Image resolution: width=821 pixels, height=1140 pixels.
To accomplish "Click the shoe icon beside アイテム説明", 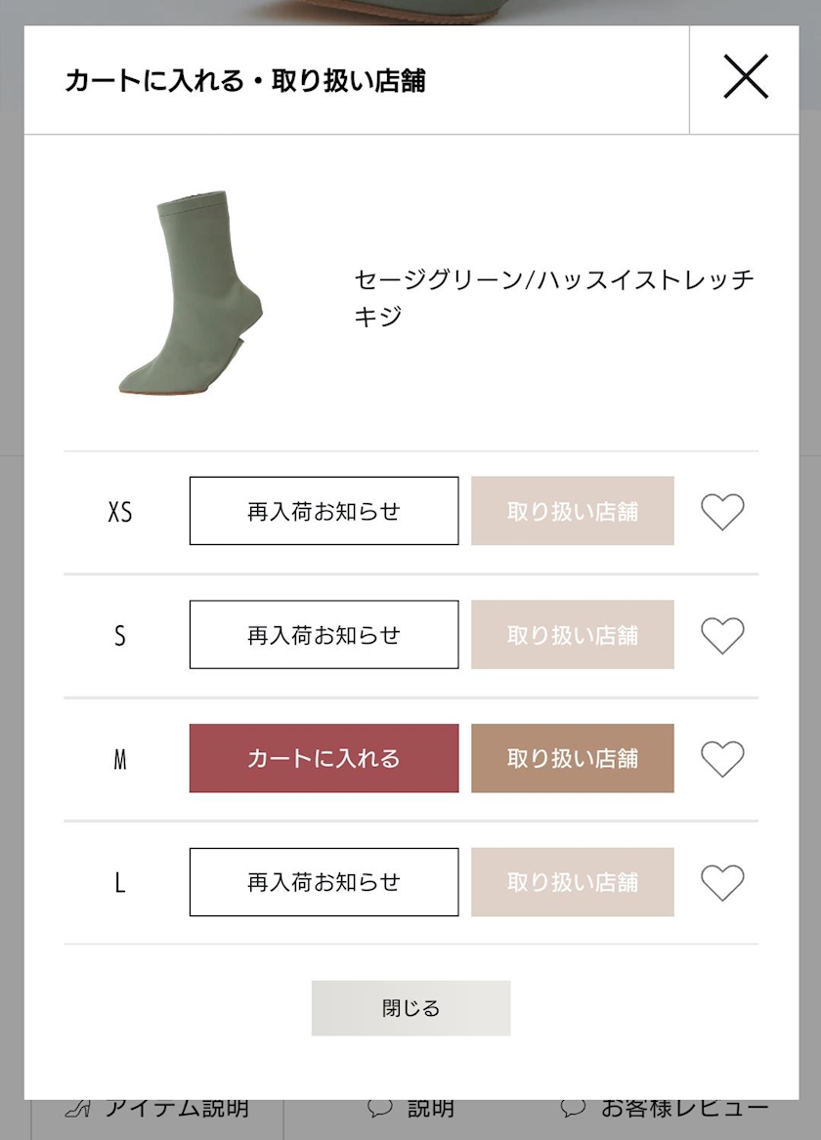I will point(77,1110).
